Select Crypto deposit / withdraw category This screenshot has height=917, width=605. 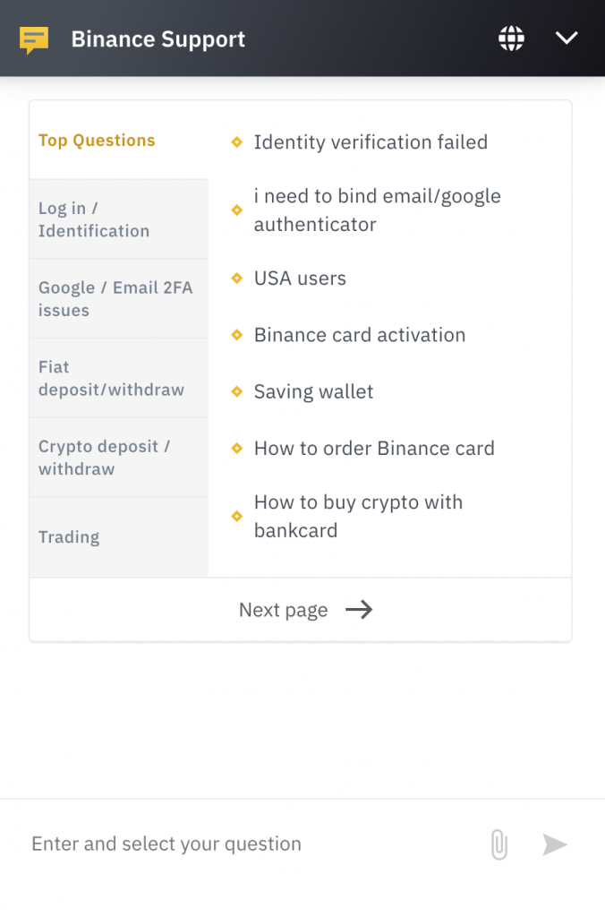(119, 458)
